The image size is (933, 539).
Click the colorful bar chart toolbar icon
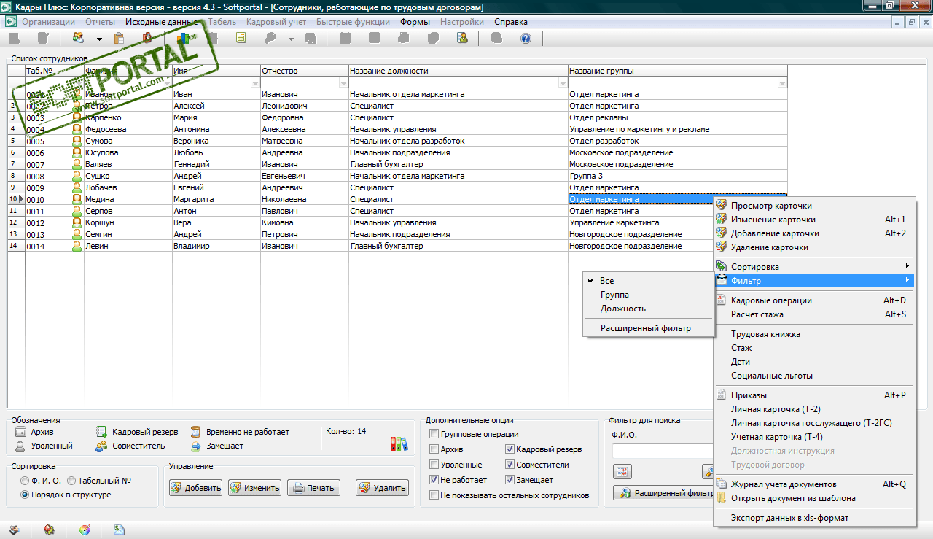[x=183, y=38]
